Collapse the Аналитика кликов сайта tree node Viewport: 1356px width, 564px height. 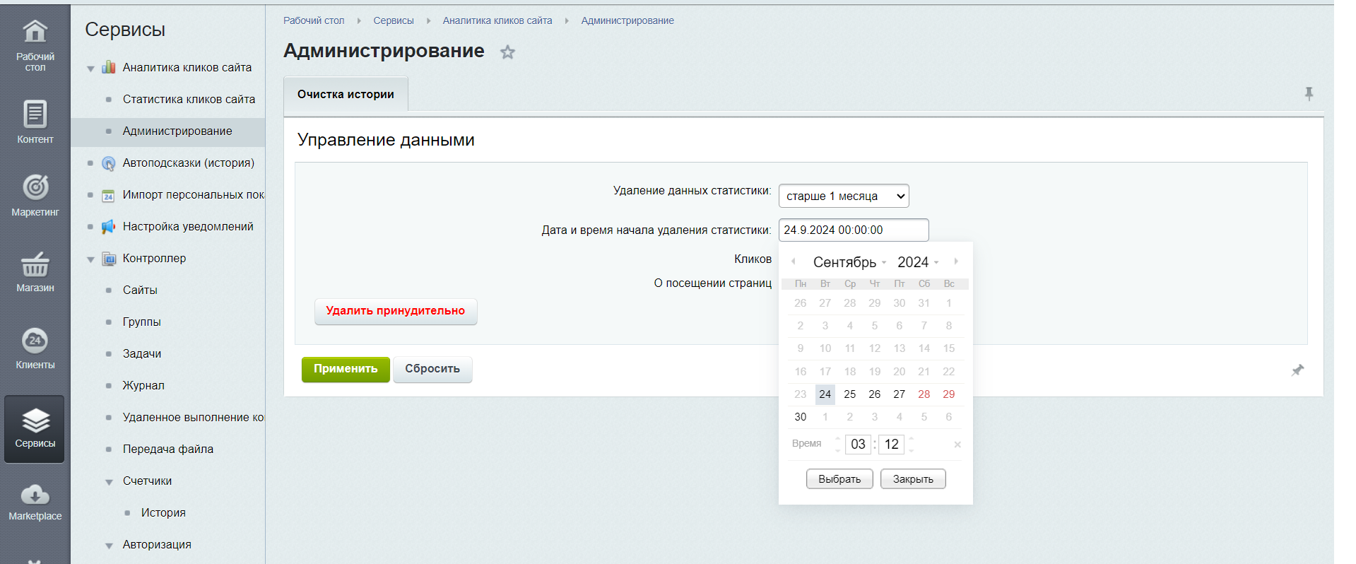tap(90, 69)
